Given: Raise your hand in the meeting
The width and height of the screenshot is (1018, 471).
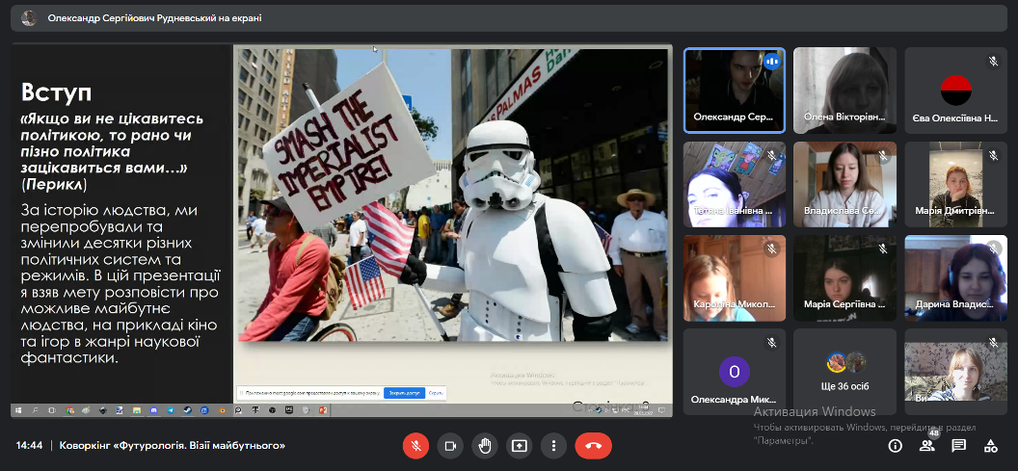Looking at the screenshot, I should point(485,445).
